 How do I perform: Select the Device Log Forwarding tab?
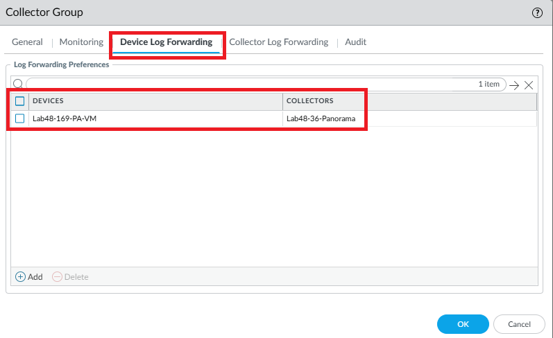[166, 42]
